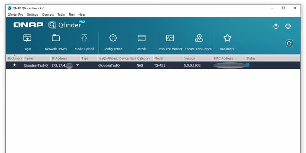Select the TS-451 device row
This screenshot has width=306, height=153.
(153, 65)
